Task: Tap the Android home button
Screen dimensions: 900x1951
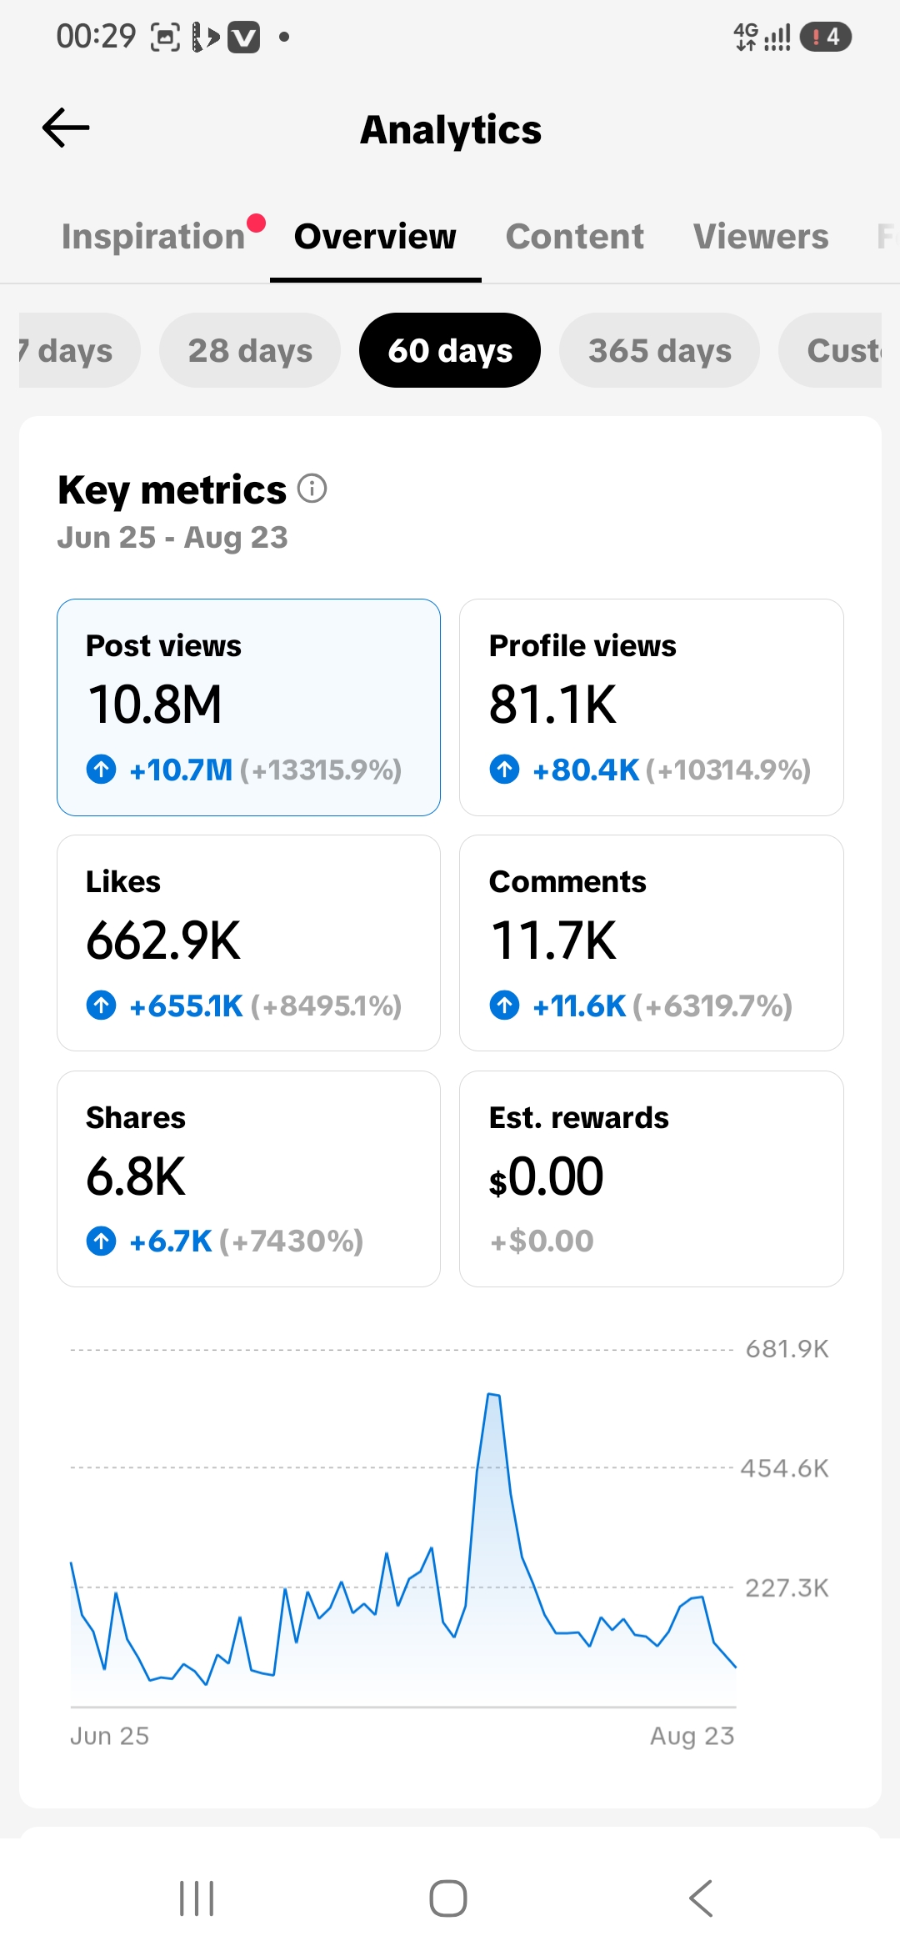Action: tap(448, 1898)
